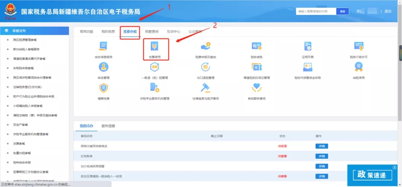Switch to the 我要查询 tab
The height and width of the screenshot is (187, 402).
pos(151,32)
